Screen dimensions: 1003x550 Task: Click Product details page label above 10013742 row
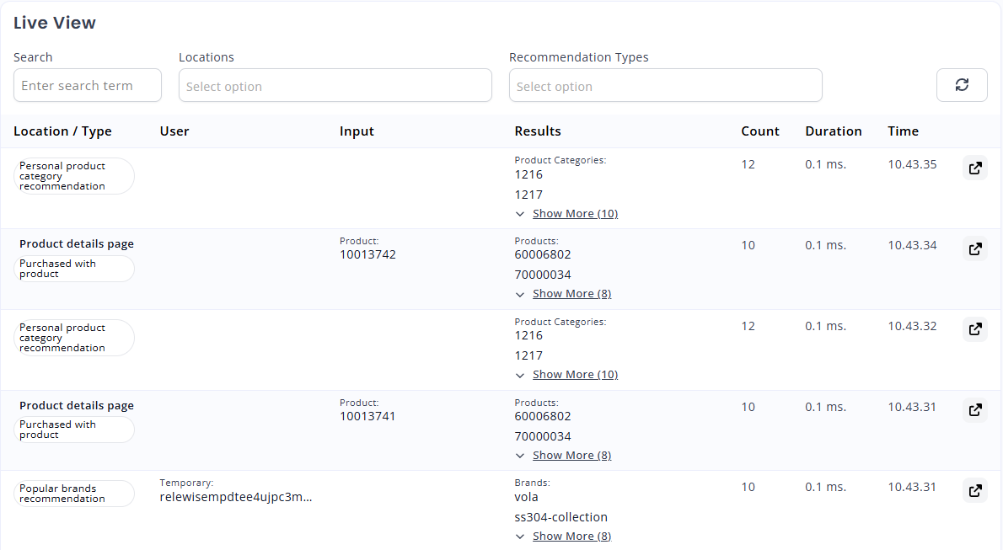pyautogui.click(x=77, y=243)
